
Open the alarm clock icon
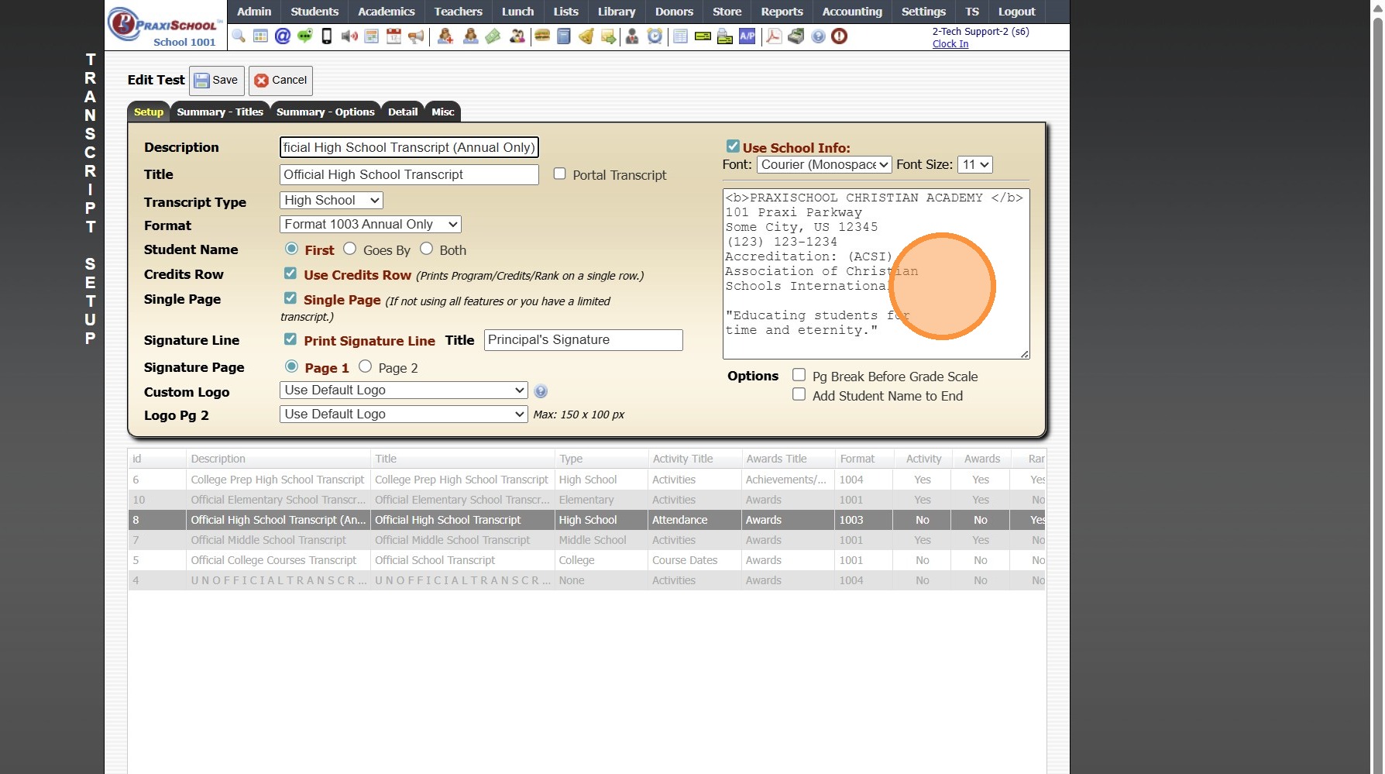655,36
